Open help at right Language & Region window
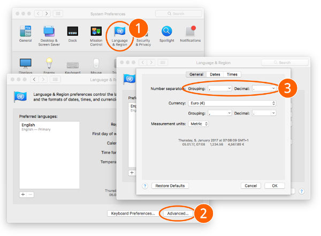The height and width of the screenshot is (236, 321). 301,192
